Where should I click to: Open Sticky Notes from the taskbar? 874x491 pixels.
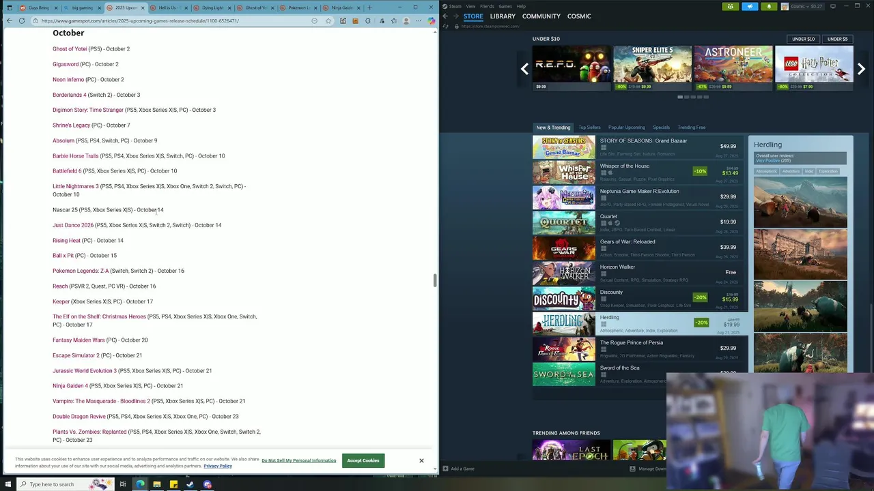tap(173, 484)
